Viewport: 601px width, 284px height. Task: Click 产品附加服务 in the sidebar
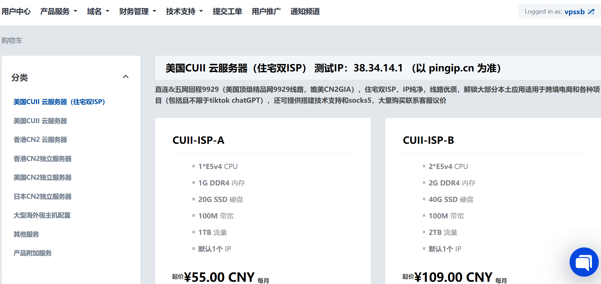tap(32, 253)
